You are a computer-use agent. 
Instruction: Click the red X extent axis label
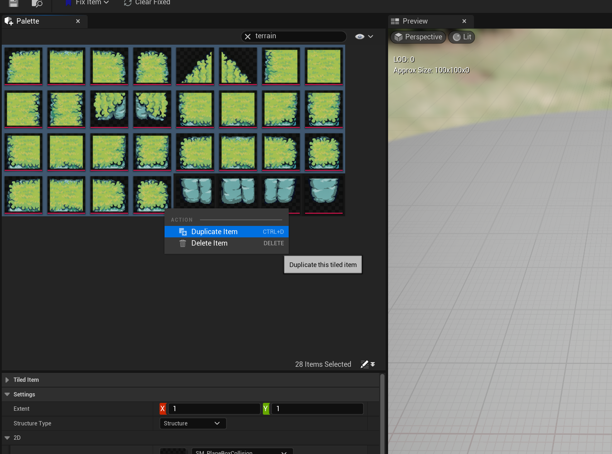163,409
